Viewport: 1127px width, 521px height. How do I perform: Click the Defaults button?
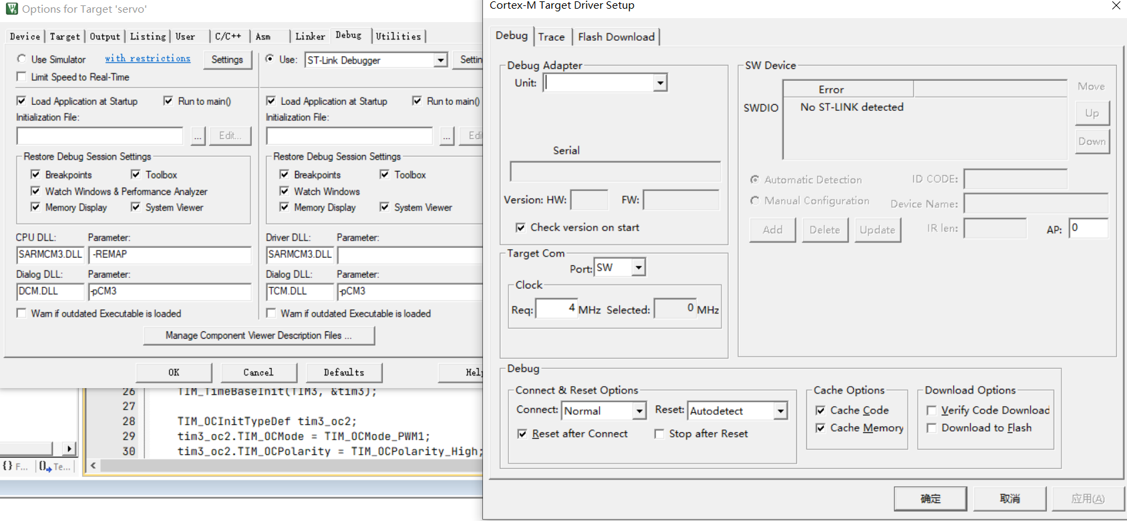click(x=344, y=373)
